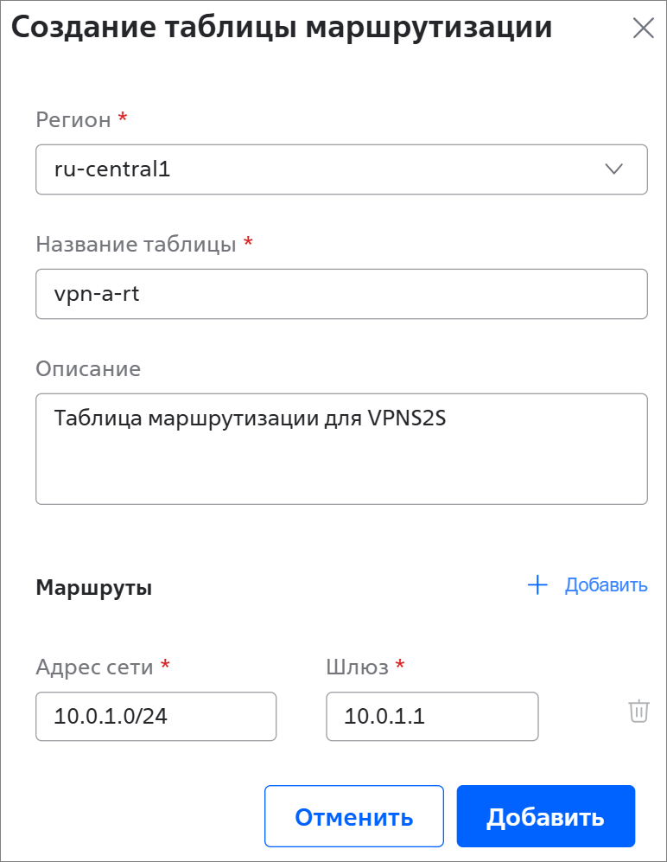Click into the Описание text area
667x862 pixels.
[342, 449]
